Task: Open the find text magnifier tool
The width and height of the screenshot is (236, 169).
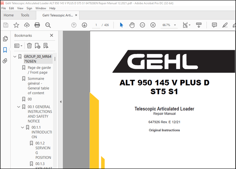Action: coord(48,25)
